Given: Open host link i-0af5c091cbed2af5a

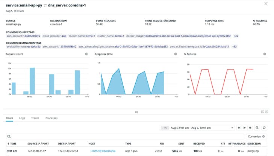Looking at the screenshot, I should 103,150.
